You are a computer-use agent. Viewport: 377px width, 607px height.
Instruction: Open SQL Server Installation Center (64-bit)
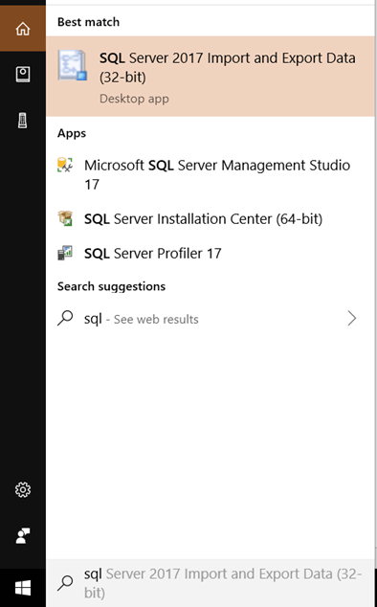[211, 218]
